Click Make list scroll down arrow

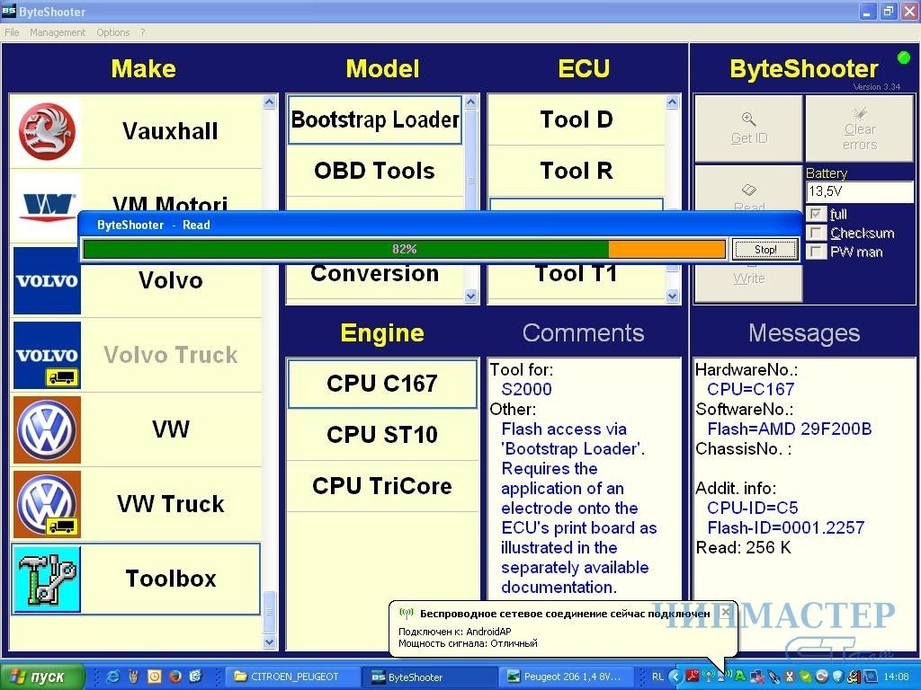point(269,641)
